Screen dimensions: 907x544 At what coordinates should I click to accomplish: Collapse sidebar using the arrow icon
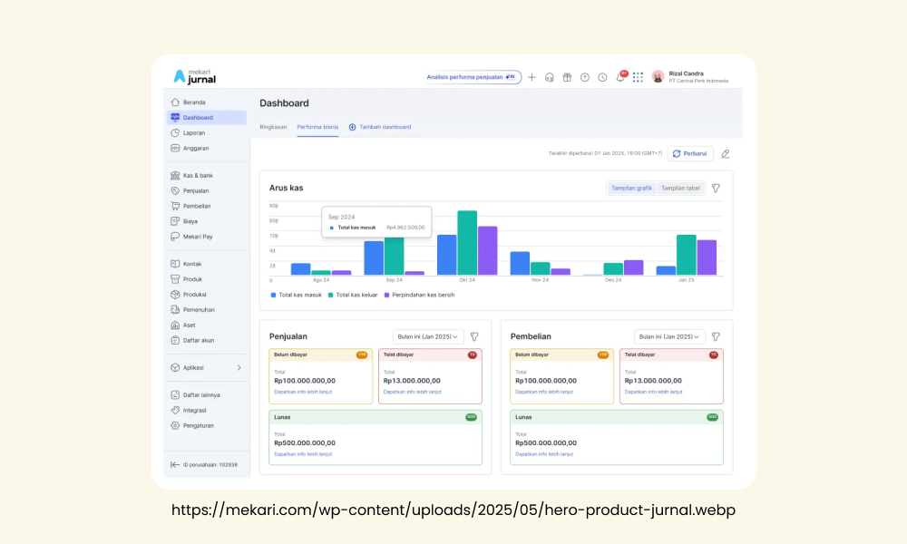click(175, 465)
